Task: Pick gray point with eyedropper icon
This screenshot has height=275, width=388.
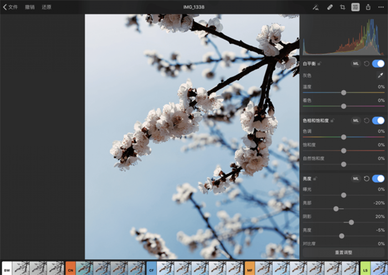Action: tap(380, 75)
